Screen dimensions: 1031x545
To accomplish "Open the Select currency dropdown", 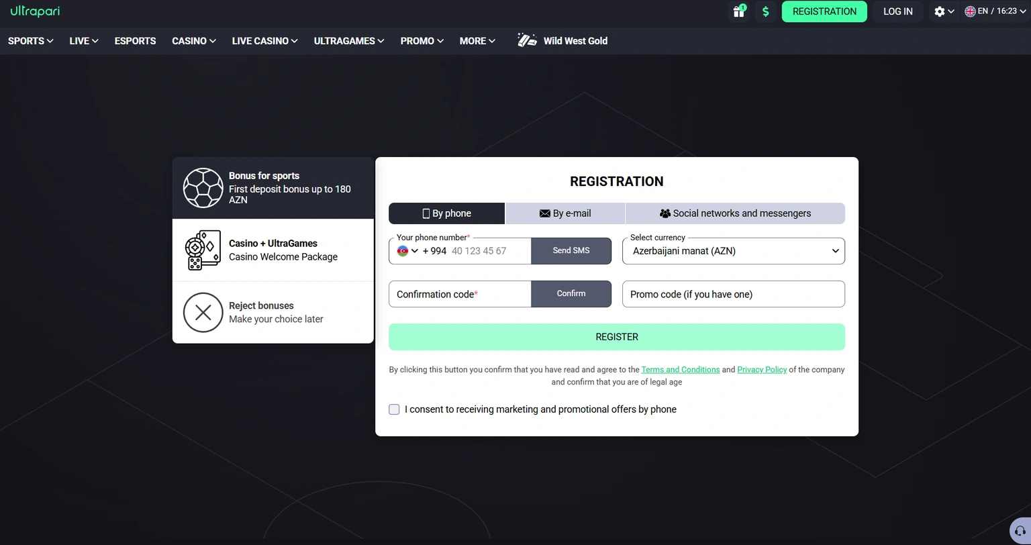I will (733, 251).
